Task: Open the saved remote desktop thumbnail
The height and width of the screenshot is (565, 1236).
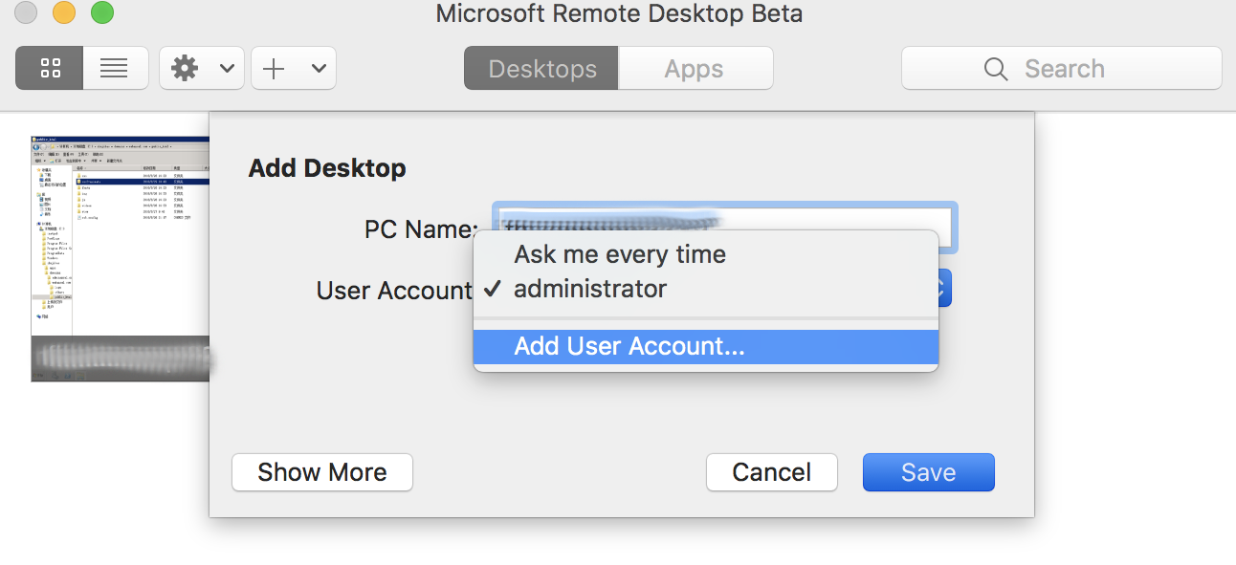Action: point(120,258)
